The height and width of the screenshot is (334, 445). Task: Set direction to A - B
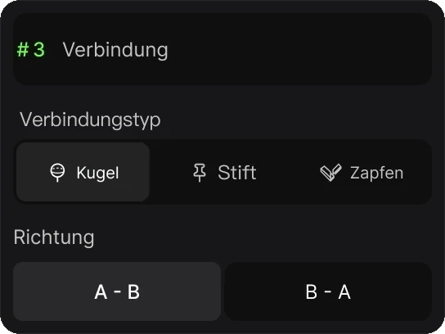[x=117, y=291]
